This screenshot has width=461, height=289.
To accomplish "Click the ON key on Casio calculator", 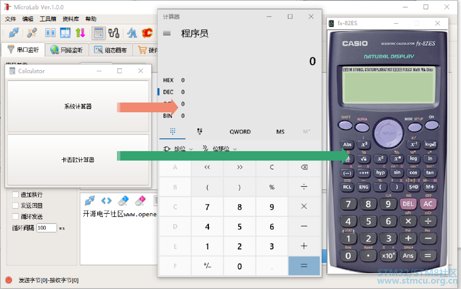I will click(x=431, y=125).
